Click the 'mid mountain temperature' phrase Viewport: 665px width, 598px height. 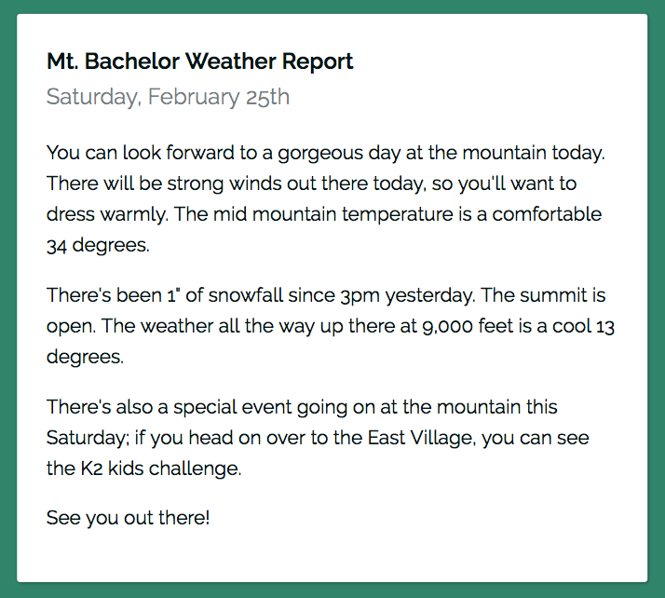click(x=332, y=214)
